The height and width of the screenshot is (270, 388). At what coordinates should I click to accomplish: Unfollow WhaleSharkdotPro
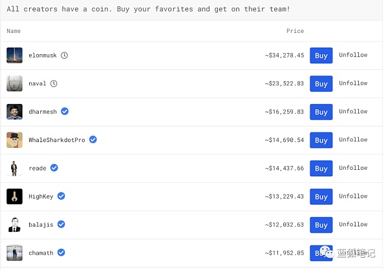coord(353,140)
